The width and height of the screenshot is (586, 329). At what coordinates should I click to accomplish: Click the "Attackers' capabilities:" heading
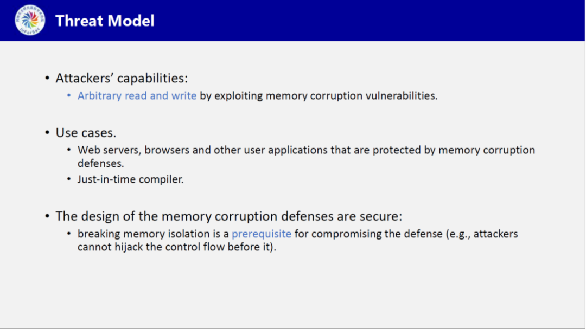[x=122, y=78]
